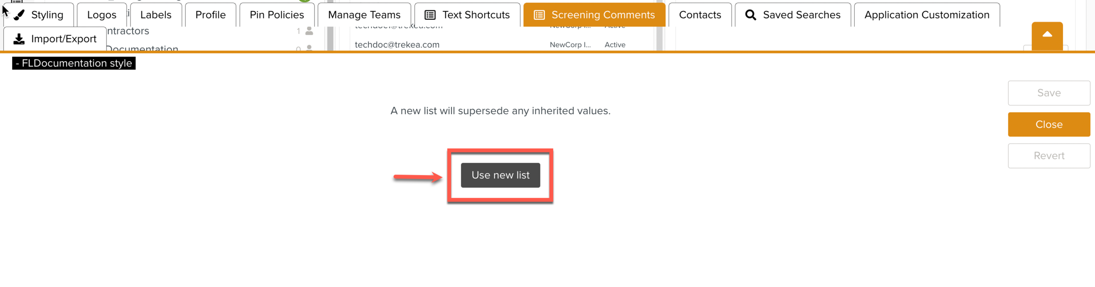Open the Contacts tab

[x=699, y=14]
